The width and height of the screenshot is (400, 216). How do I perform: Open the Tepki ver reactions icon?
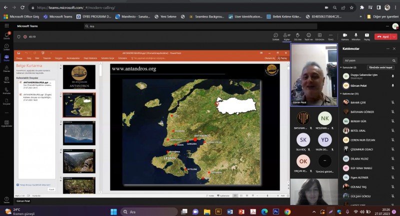pyautogui.click(x=308, y=36)
